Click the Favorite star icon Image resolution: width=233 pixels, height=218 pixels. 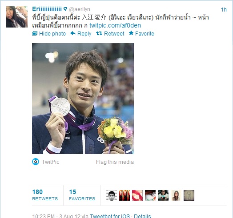point(131,33)
